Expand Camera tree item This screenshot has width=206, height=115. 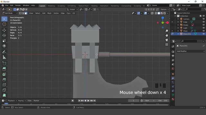178,19
